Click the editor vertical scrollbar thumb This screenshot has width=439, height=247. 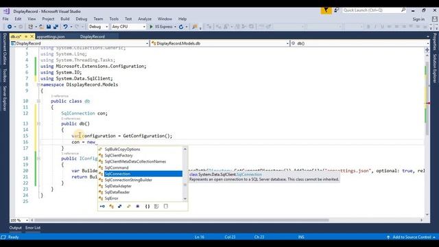(x=427, y=98)
